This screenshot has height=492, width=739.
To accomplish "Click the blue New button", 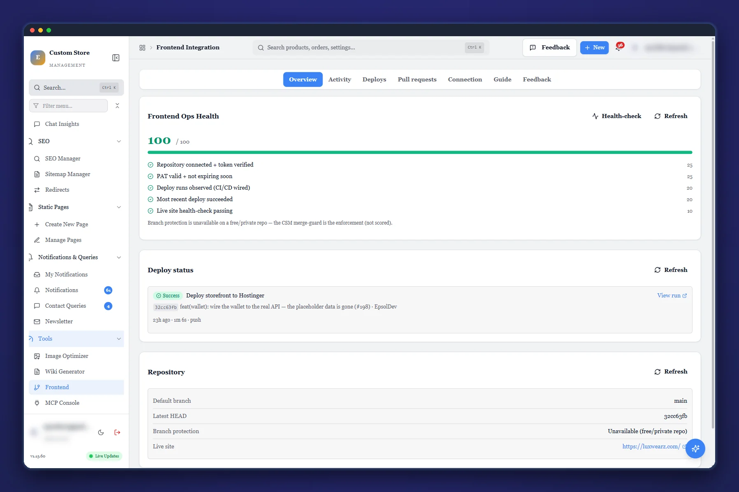I will click(594, 48).
